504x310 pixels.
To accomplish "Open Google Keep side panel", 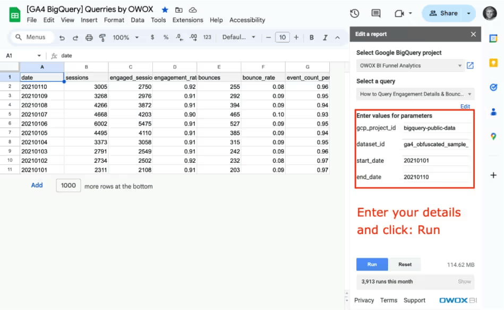I will 493,63.
